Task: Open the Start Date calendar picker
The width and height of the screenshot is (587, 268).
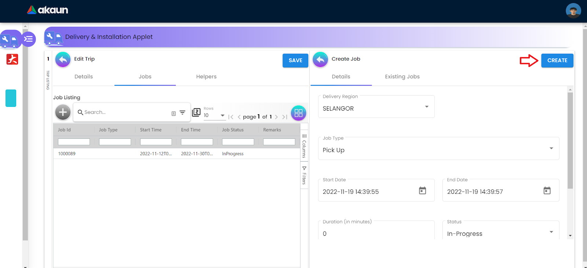Action: click(x=422, y=190)
